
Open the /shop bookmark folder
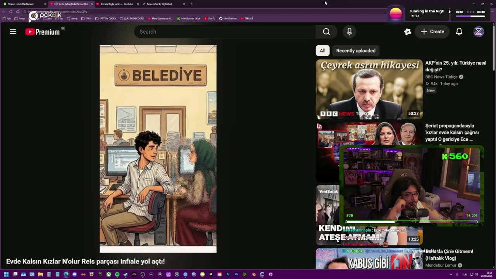20,19
